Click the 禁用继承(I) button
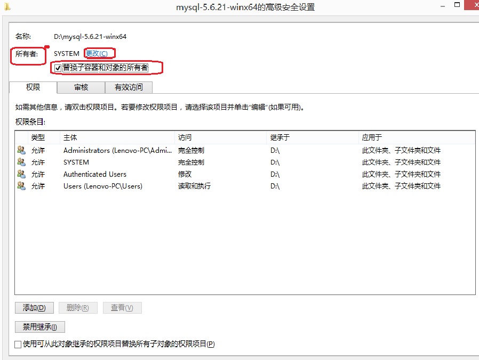Viewport: 479px width, 360px height. 39,327
